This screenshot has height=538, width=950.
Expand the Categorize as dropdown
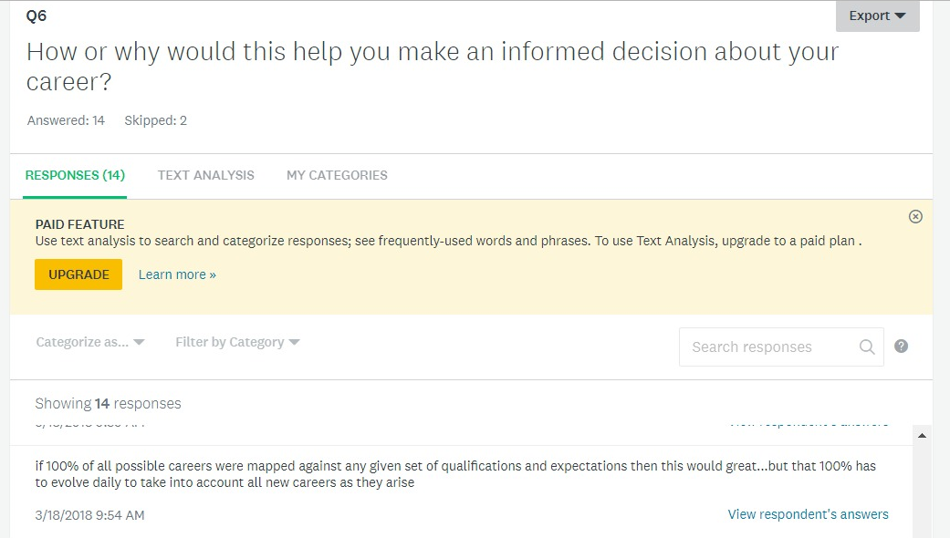[90, 342]
